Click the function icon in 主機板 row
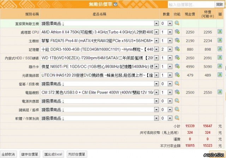 [x=177, y=40]
